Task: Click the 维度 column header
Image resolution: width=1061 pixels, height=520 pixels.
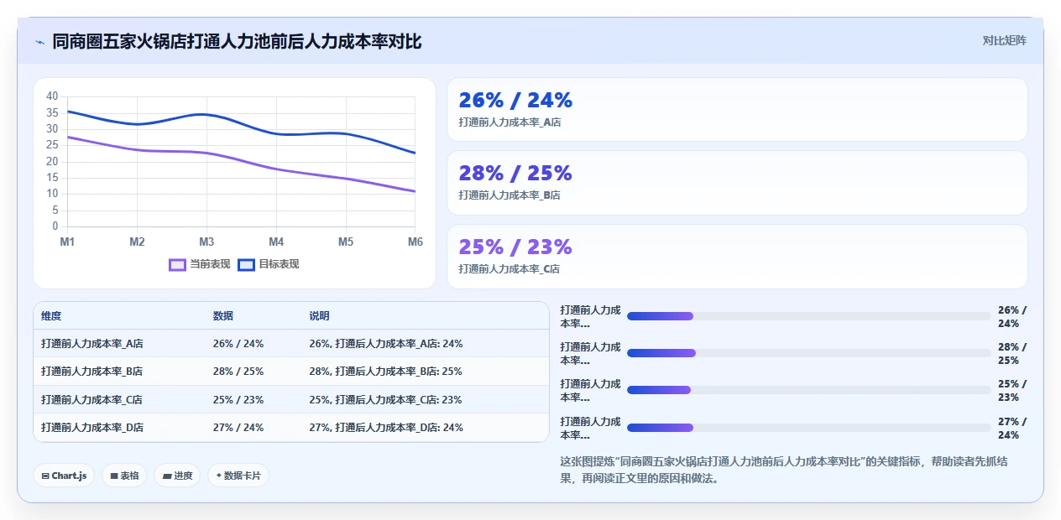Action: (51, 316)
